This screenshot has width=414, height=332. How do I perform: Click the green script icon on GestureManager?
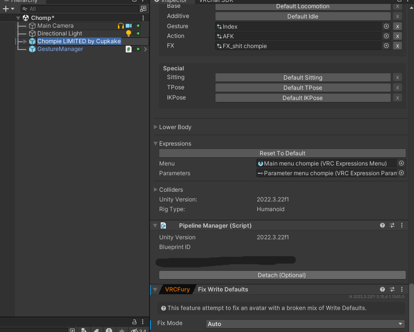tap(129, 49)
